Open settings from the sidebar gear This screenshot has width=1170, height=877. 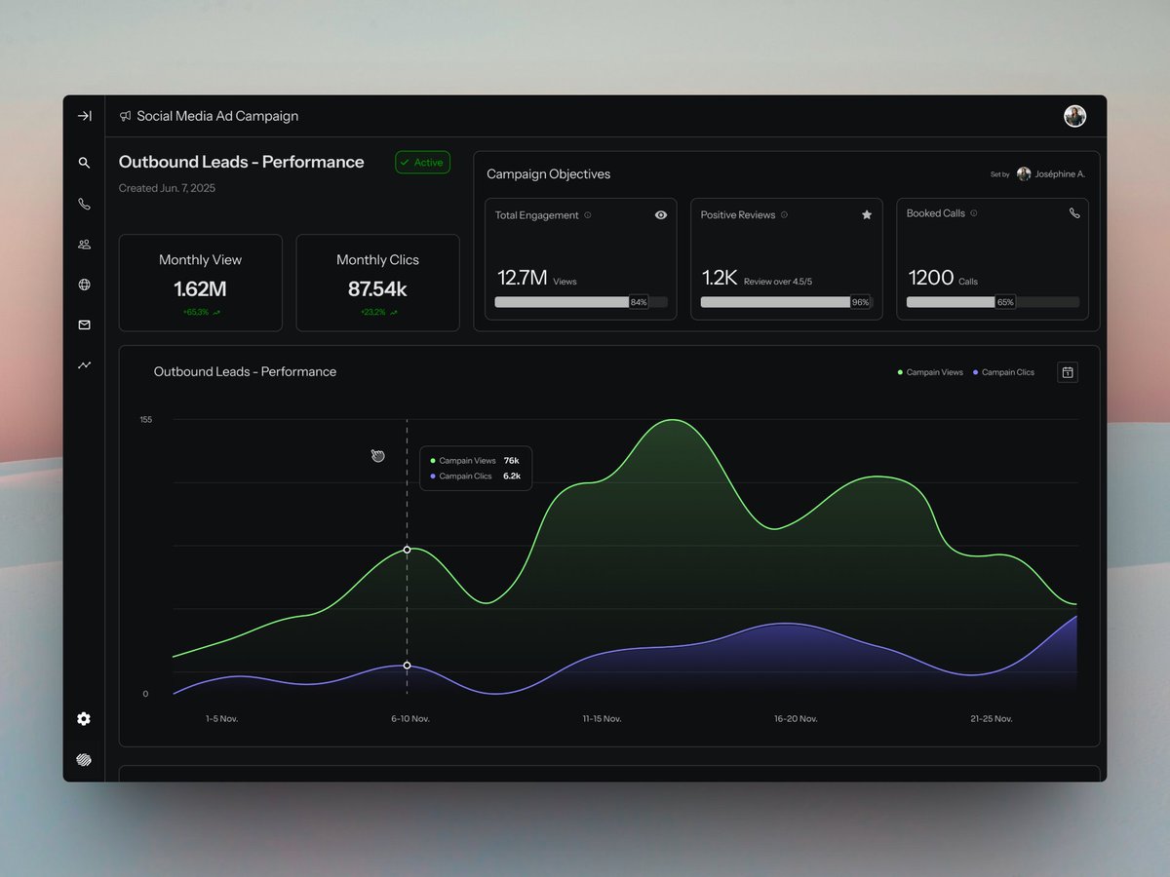tap(84, 718)
